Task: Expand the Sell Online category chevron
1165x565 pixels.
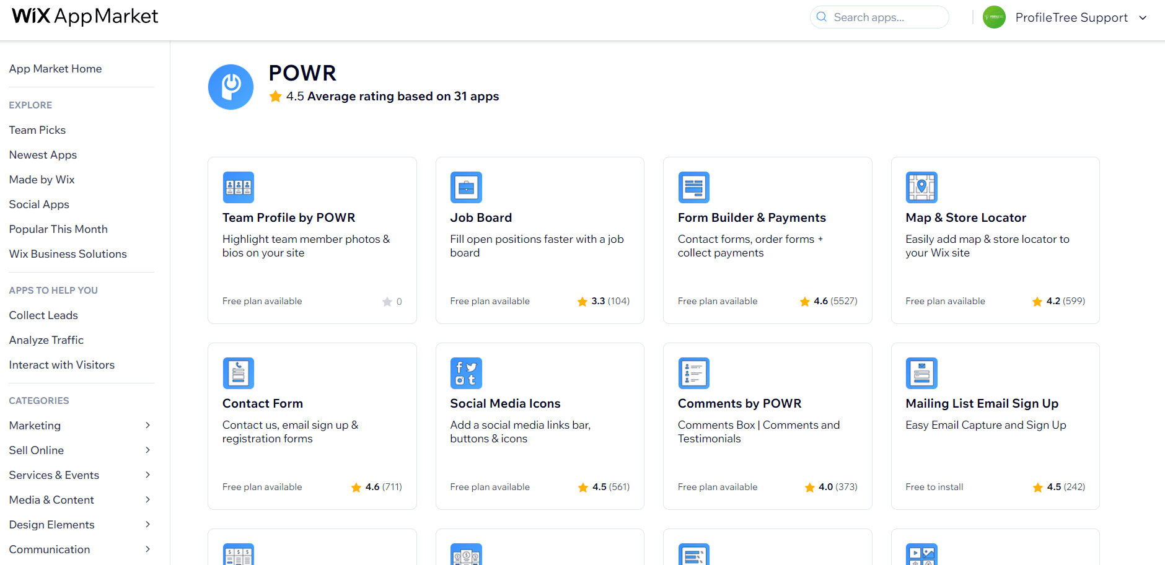Action: (x=147, y=450)
